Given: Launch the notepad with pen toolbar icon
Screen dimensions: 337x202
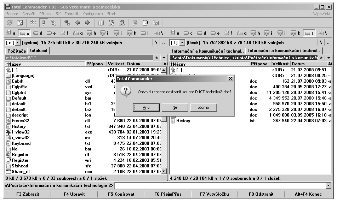Looking at the screenshot, I should (145, 23).
